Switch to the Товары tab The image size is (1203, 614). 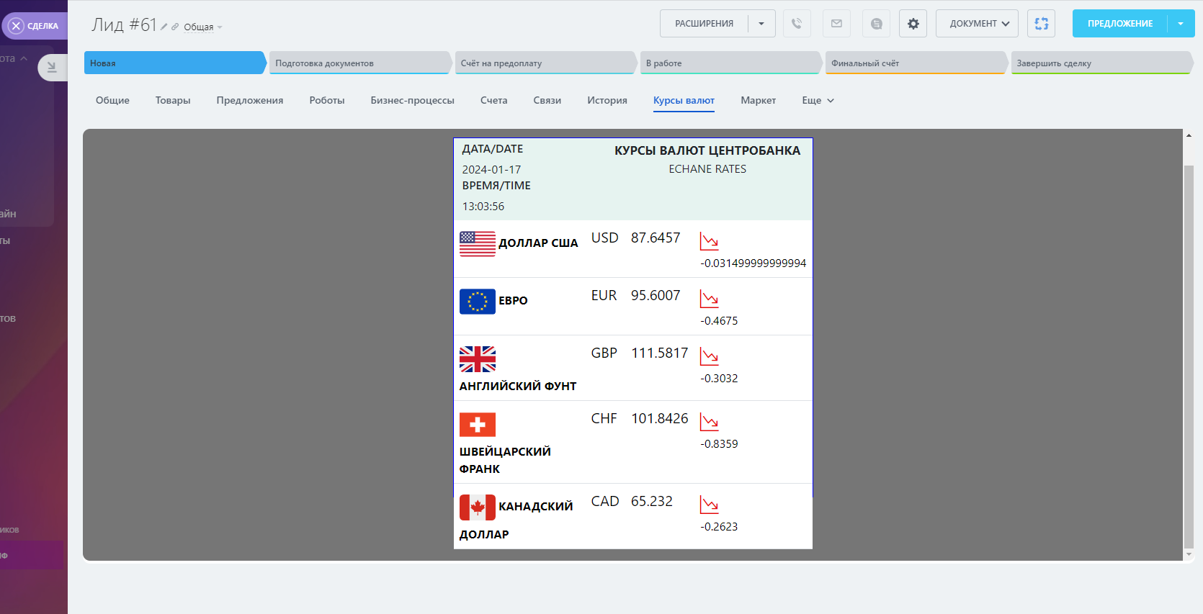tap(173, 101)
